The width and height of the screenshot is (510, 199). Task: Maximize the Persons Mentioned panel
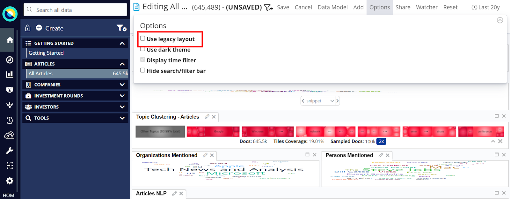pos(497,154)
